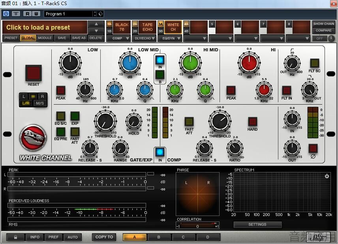Image resolution: width=338 pixels, height=244 pixels.
Task: Open the slot 8 empty module dropdown
Action: (298, 38)
